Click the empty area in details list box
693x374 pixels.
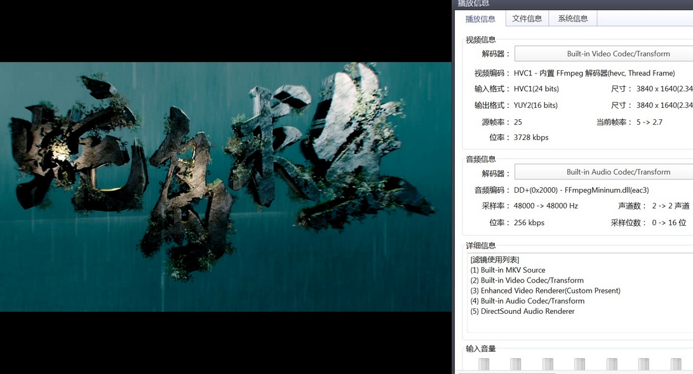click(578, 324)
